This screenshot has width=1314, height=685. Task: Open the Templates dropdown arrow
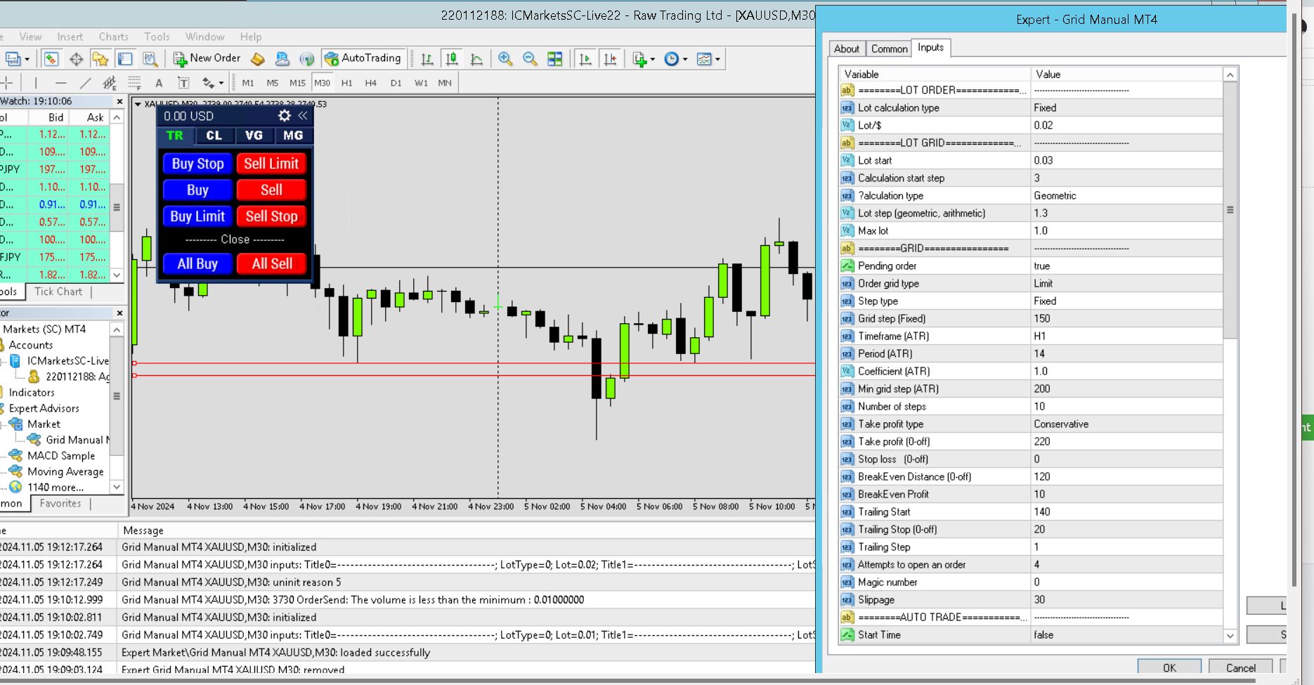(719, 59)
